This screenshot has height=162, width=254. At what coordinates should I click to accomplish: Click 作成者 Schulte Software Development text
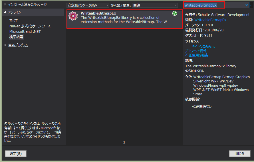click(x=217, y=15)
